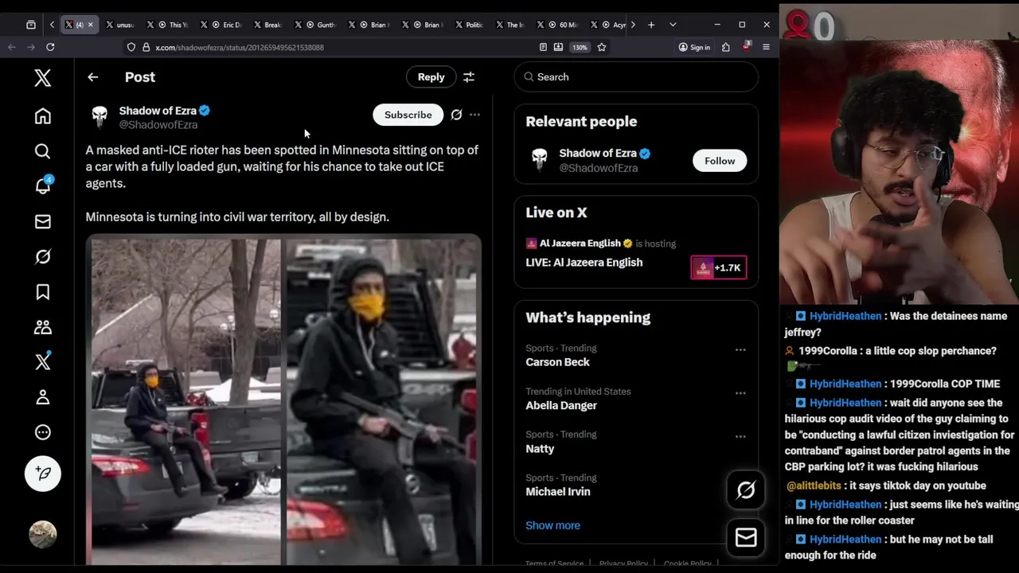Expand the list all tabs chevron
The width and height of the screenshot is (1019, 573).
[673, 25]
